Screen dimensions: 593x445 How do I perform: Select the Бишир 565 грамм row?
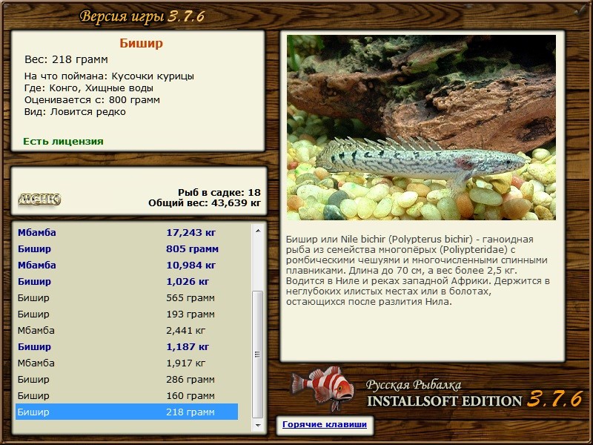(x=127, y=297)
